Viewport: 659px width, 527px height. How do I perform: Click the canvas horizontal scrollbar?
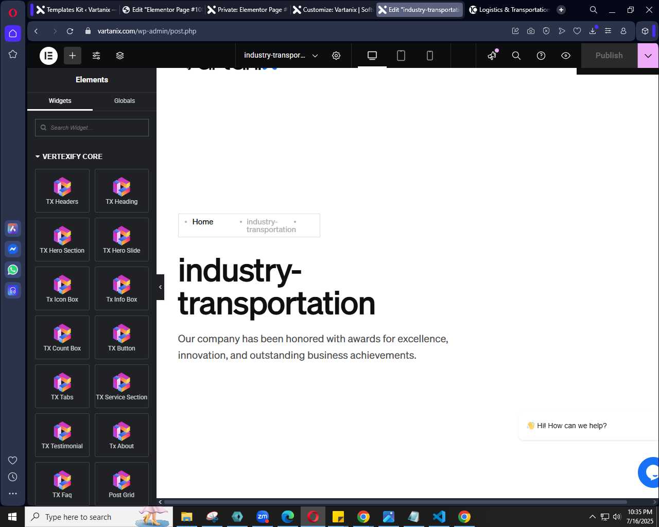[395, 502]
